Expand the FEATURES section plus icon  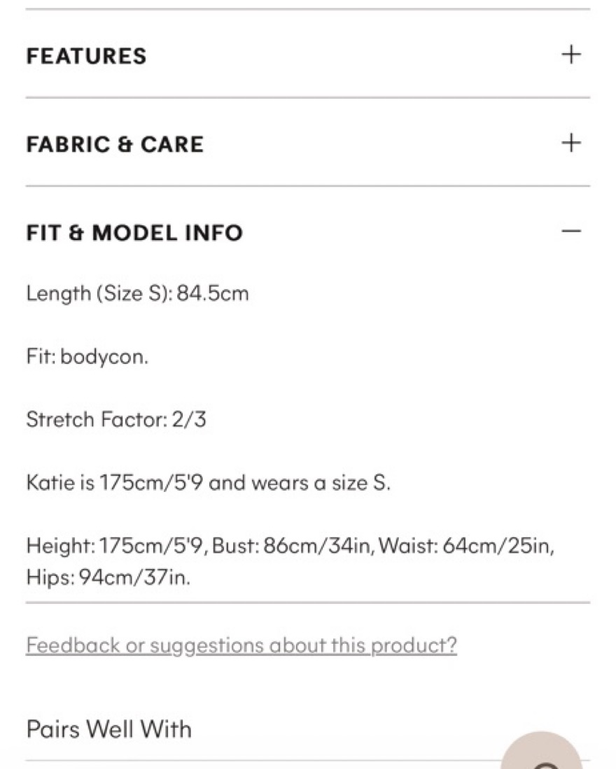[571, 54]
